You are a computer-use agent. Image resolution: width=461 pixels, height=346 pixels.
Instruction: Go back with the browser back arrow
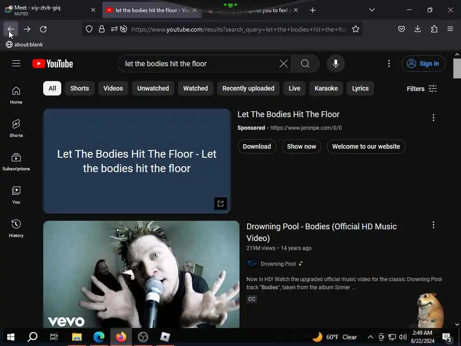11,29
